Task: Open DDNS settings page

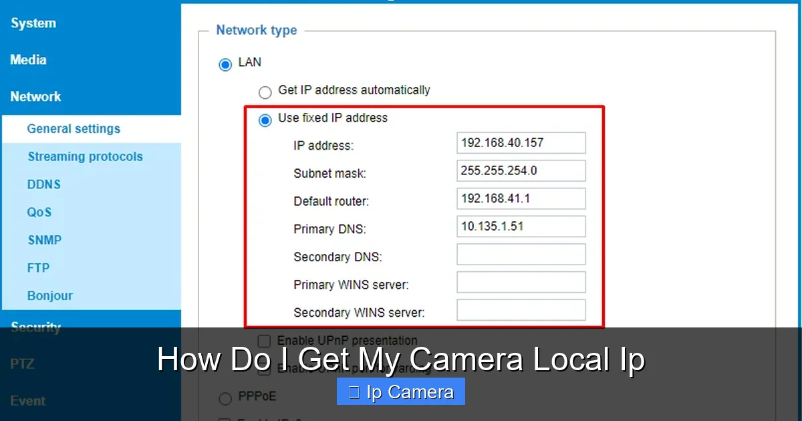Action: click(44, 184)
